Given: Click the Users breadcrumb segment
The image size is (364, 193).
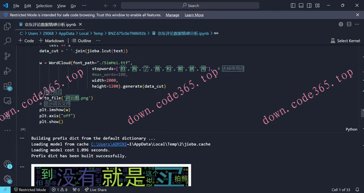Looking at the screenshot, I should (33, 34).
